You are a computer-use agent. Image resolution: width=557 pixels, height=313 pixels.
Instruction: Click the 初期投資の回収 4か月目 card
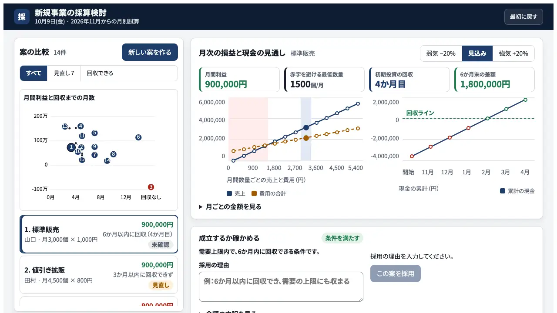pyautogui.click(x=409, y=80)
